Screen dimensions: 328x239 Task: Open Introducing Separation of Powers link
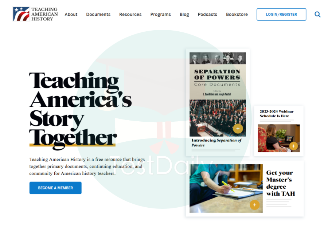point(216,142)
